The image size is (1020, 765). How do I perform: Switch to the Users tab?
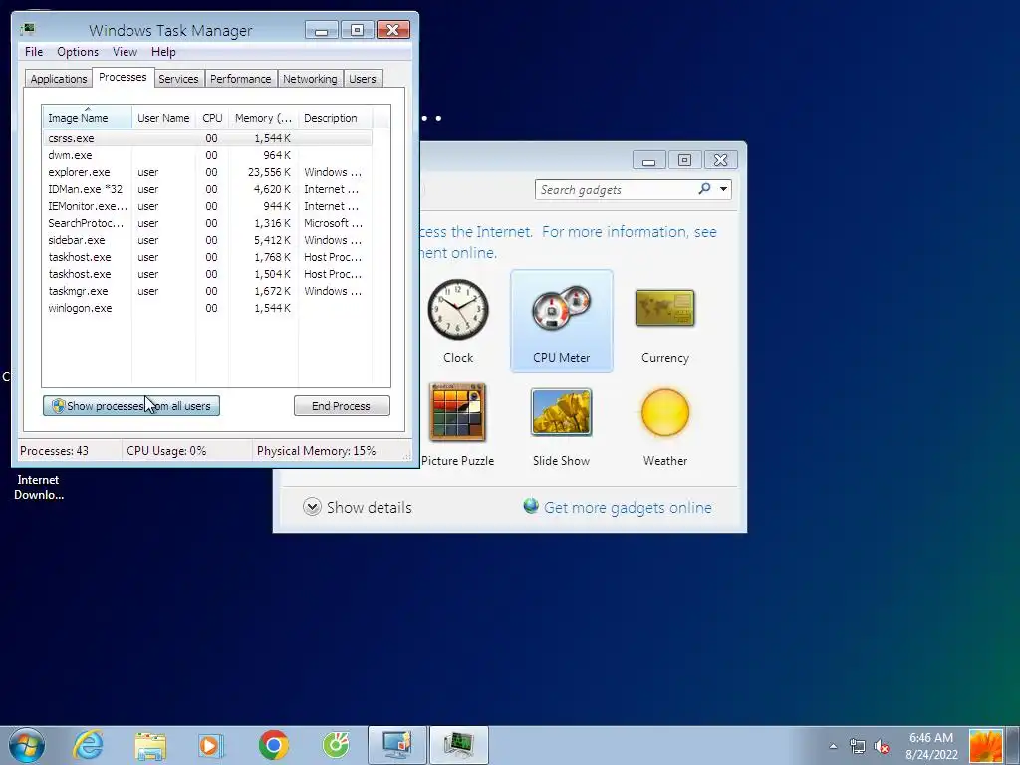coord(362,79)
